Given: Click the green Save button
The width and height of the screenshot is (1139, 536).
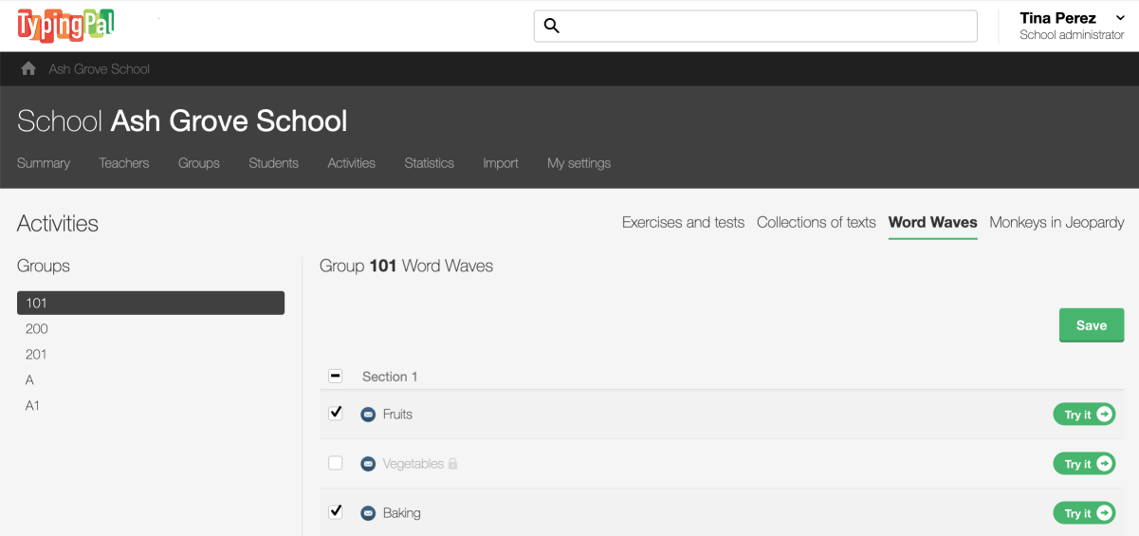Looking at the screenshot, I should pos(1091,325).
